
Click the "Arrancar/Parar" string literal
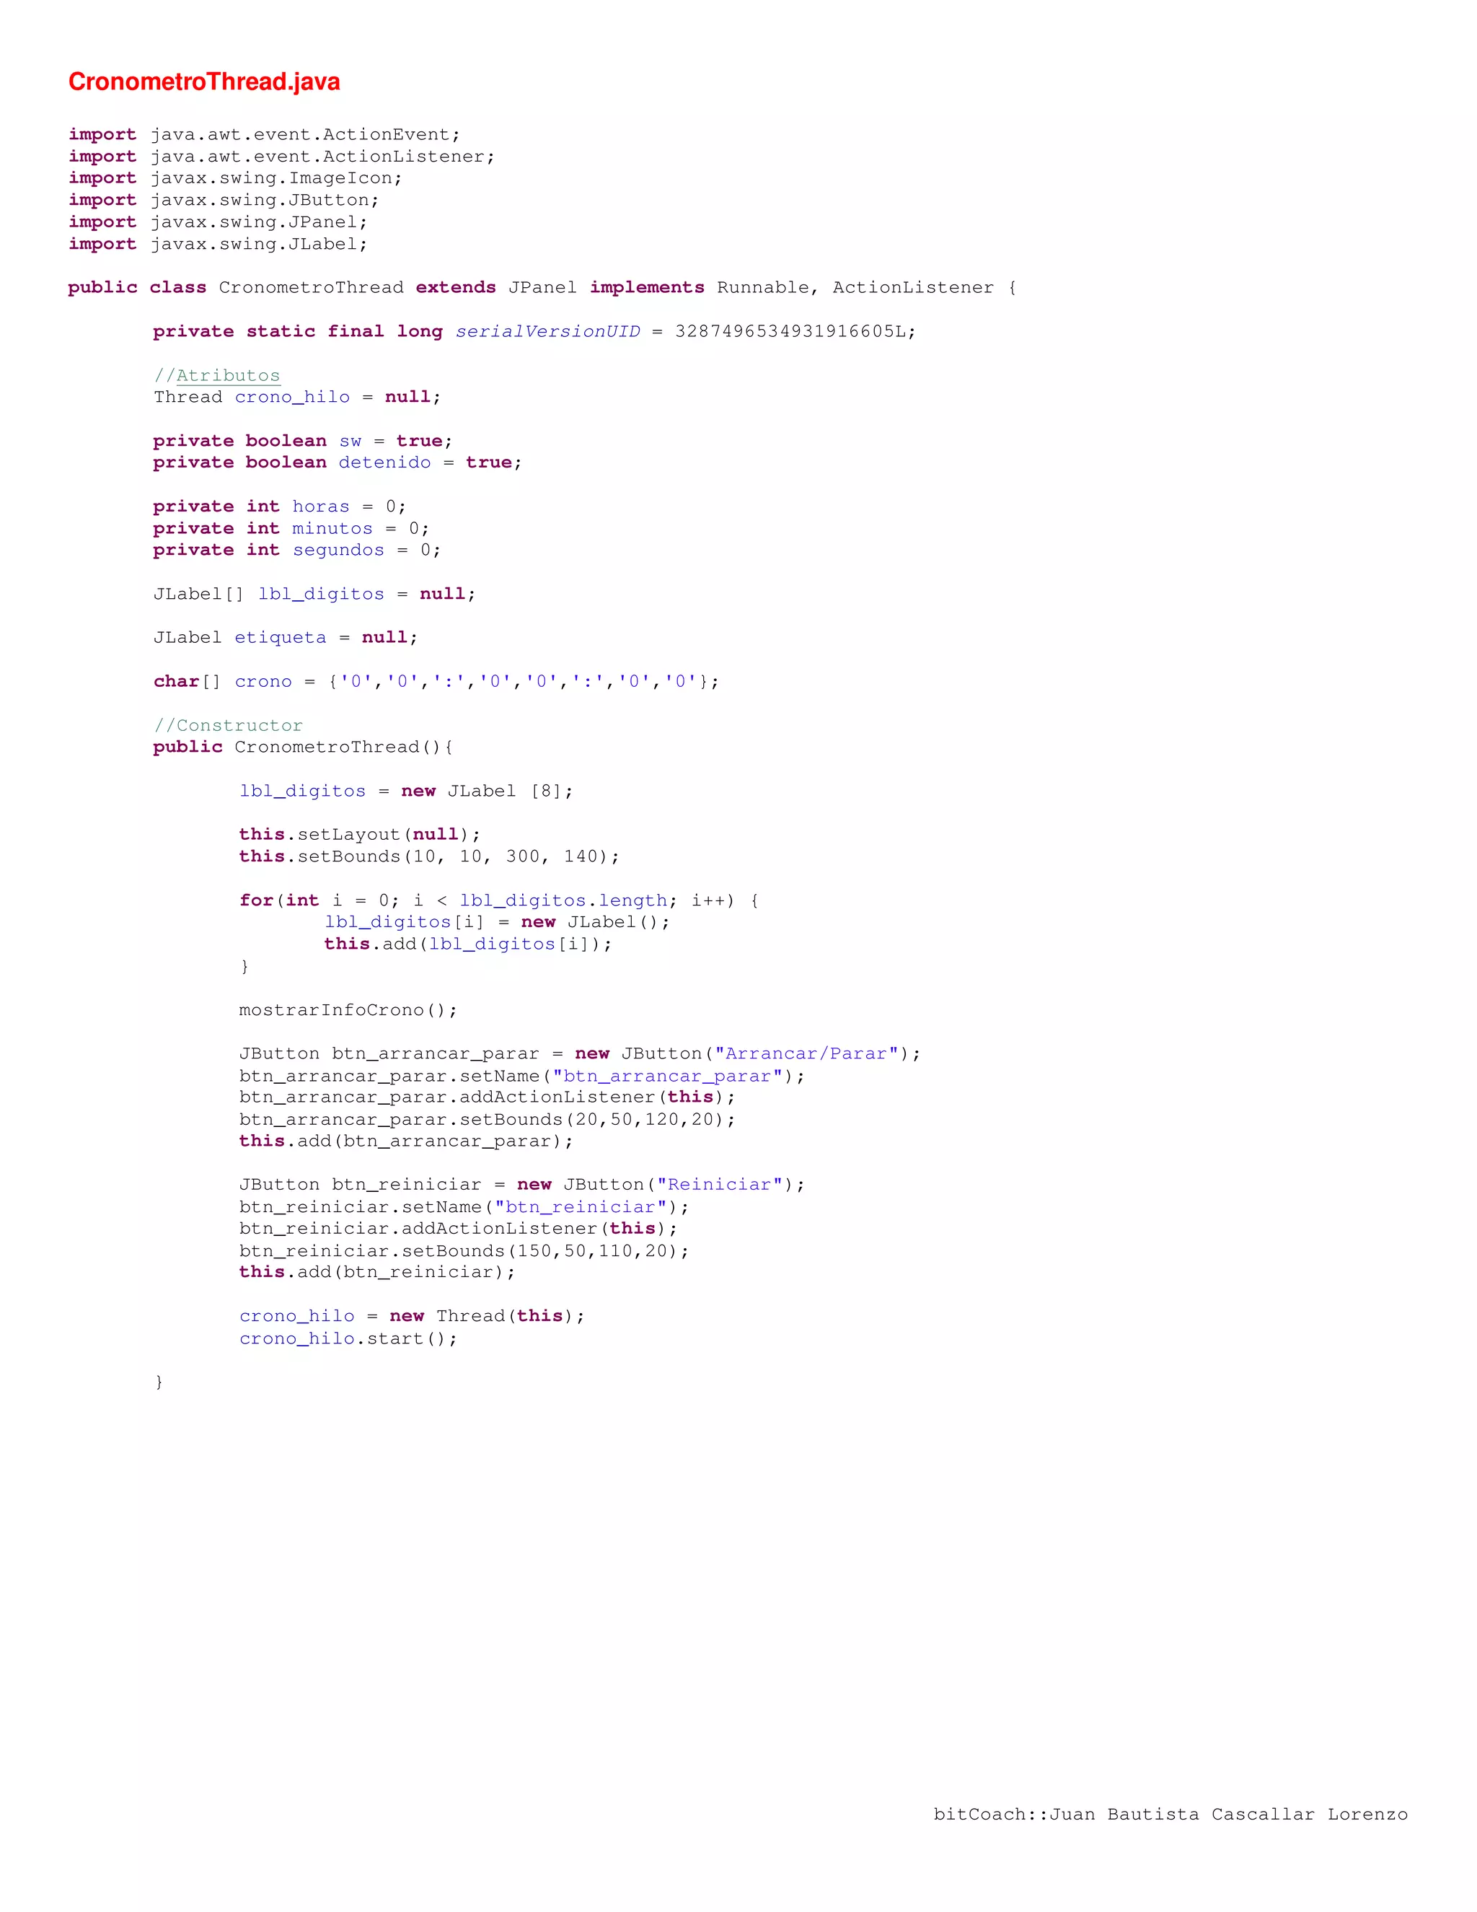point(806,1054)
